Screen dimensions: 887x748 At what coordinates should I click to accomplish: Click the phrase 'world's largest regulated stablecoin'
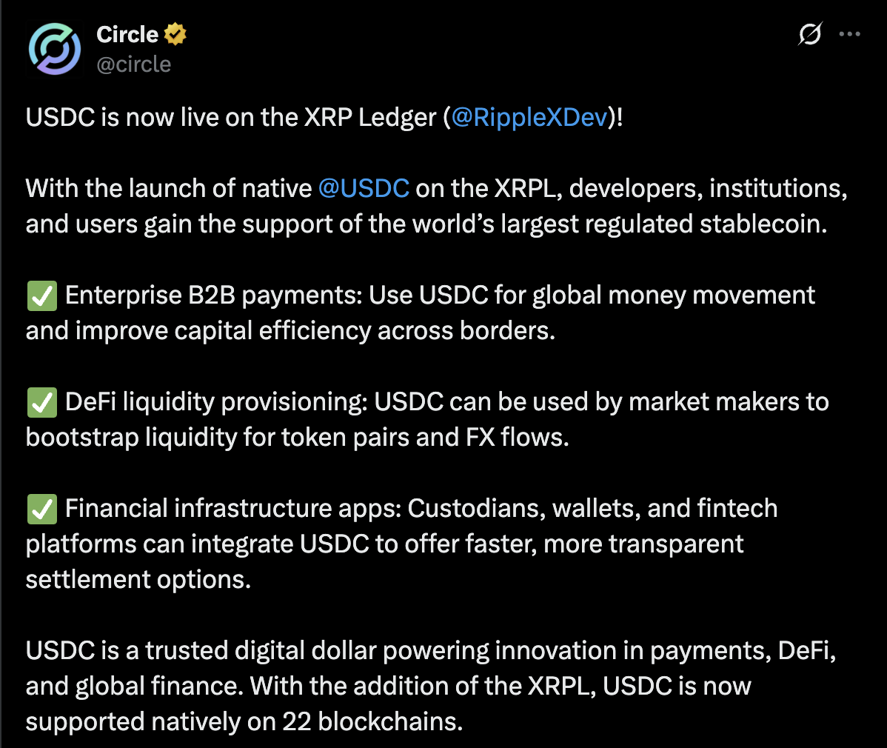592,224
